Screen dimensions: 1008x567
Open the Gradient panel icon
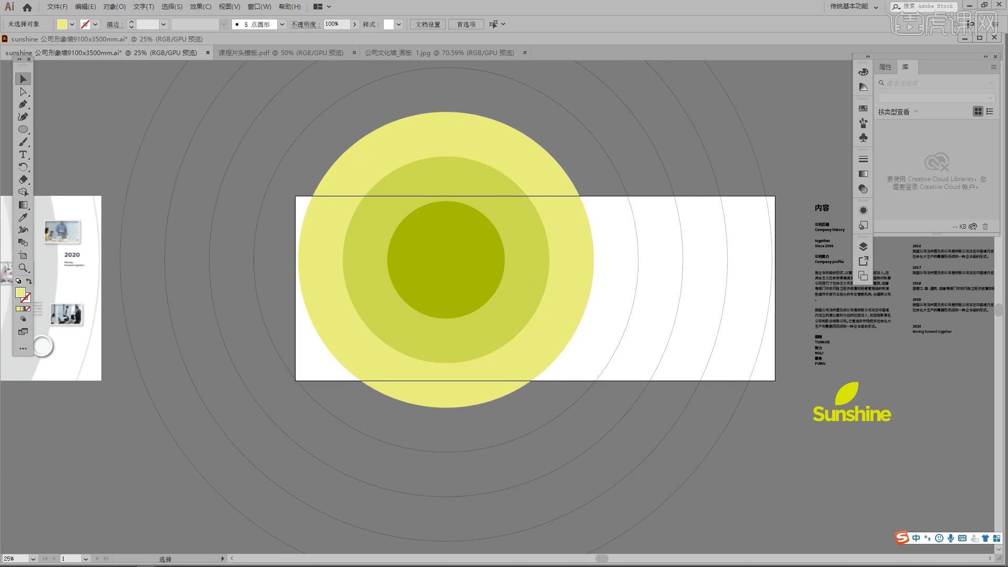(x=863, y=174)
